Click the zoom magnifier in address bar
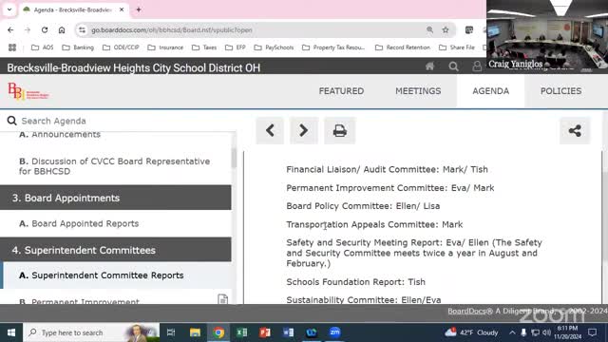This screenshot has width=608, height=342. pos(429,29)
